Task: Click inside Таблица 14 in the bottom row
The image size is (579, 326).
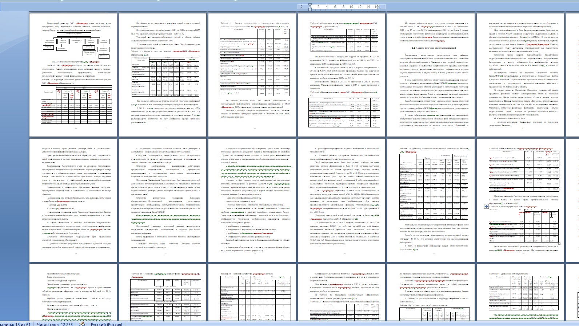Action: coord(524,298)
